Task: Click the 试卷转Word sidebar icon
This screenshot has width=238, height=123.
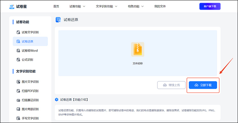Action: pyautogui.click(x=18, y=51)
